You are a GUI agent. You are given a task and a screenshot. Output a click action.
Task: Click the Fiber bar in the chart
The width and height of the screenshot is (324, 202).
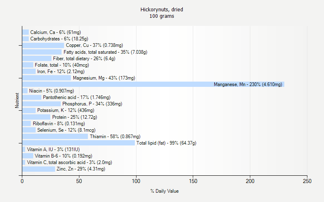point(37,59)
